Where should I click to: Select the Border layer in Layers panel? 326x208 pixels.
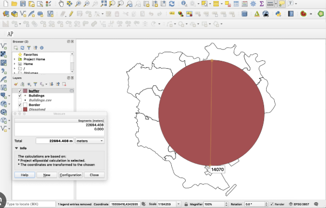34,105
